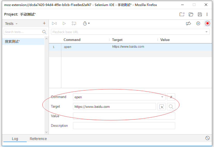Stop recording with the red button
Viewport: 214px width, 147px height.
click(x=208, y=24)
